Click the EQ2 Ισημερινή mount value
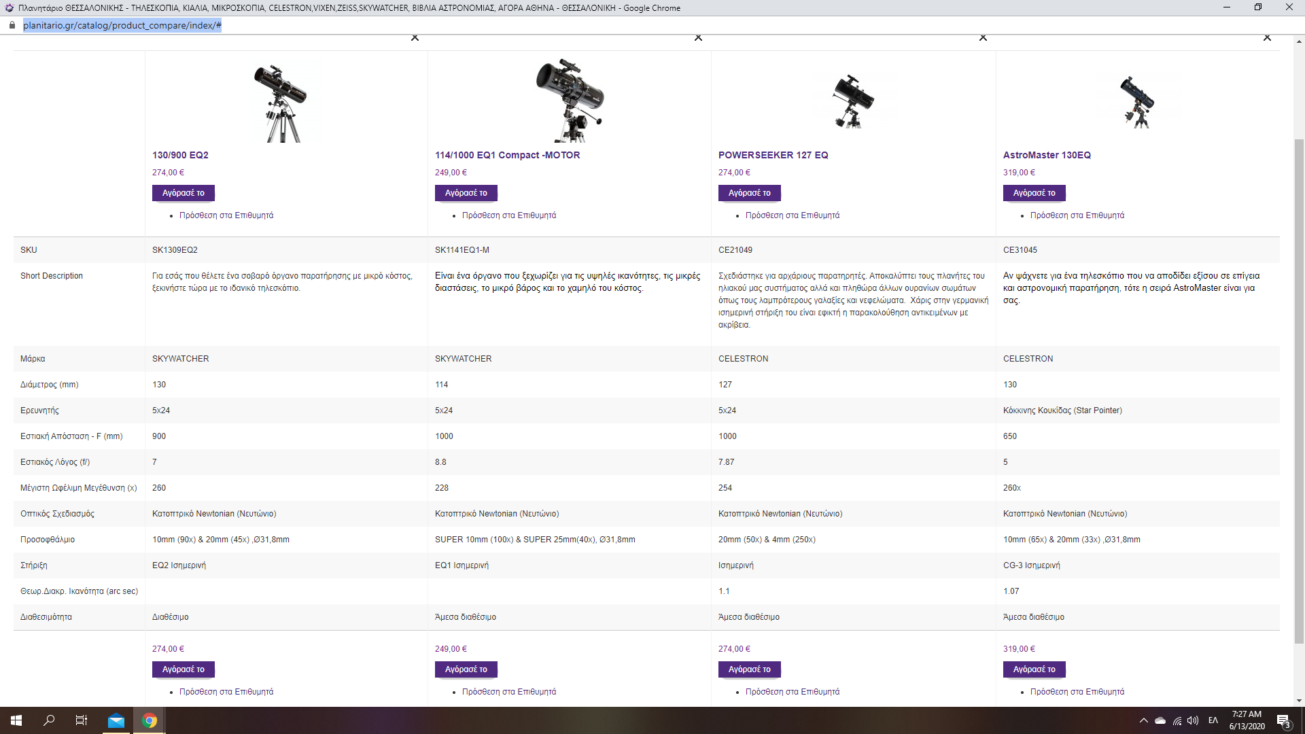The image size is (1305, 734). [x=179, y=565]
